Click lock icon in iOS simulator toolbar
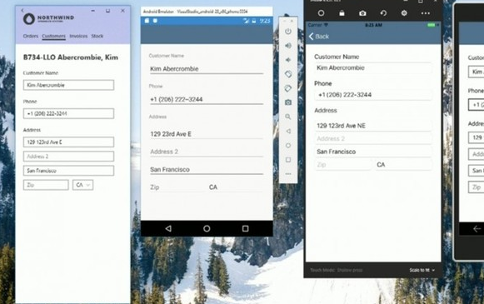 click(342, 13)
